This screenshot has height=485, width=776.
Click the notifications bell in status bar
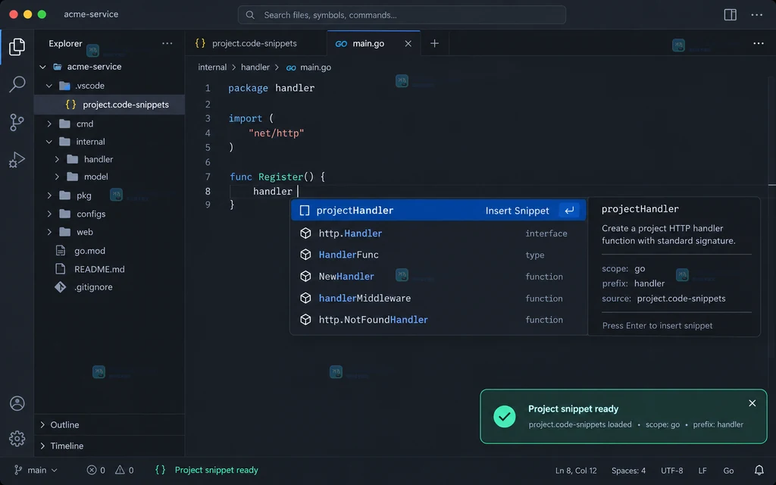pos(759,470)
